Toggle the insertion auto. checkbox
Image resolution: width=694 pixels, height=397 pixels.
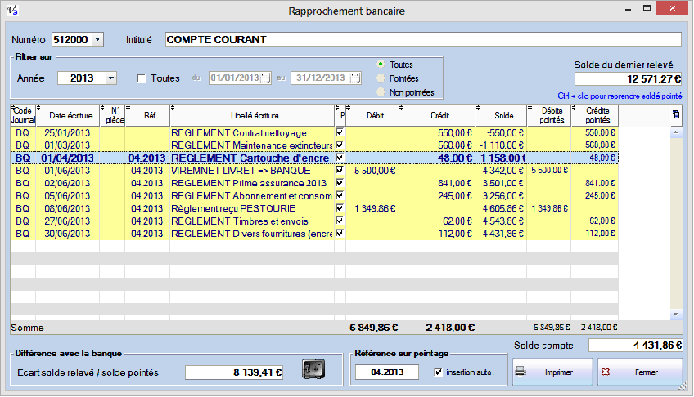pyautogui.click(x=438, y=372)
